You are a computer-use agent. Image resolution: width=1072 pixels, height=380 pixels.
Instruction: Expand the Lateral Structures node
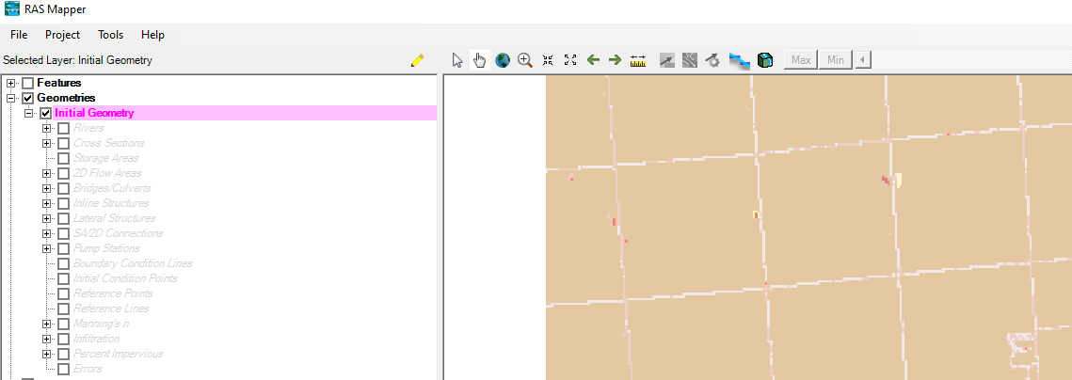[46, 218]
